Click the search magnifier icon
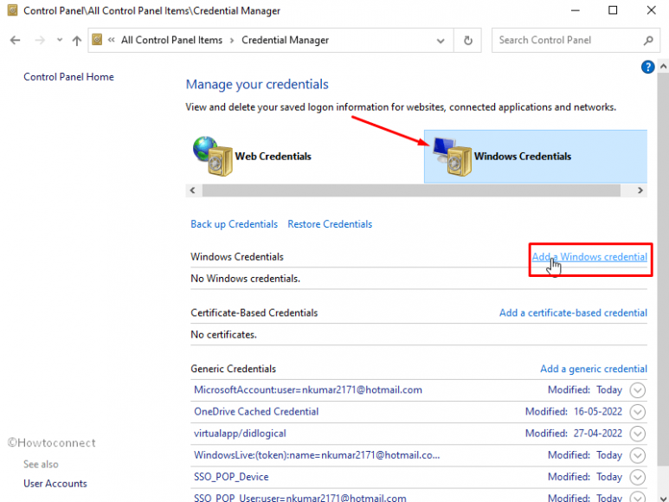This screenshot has width=669, height=502. coord(648,41)
